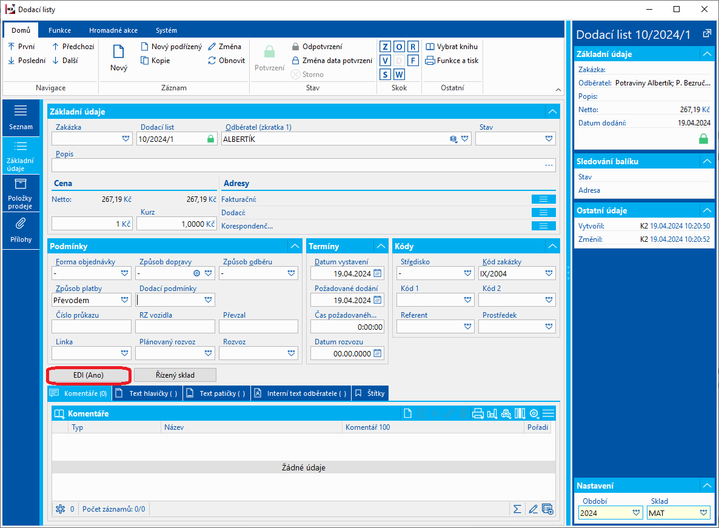Make a Kopie of the record
The image size is (719, 528).
155,60
